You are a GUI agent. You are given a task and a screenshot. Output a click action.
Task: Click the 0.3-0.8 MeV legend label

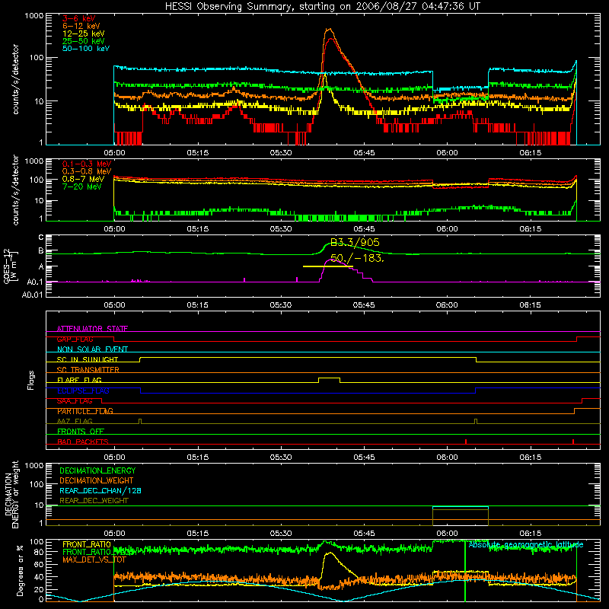coord(87,171)
